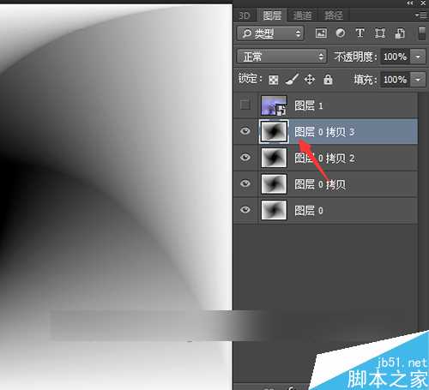Lock transparent pixels icon

pos(273,80)
